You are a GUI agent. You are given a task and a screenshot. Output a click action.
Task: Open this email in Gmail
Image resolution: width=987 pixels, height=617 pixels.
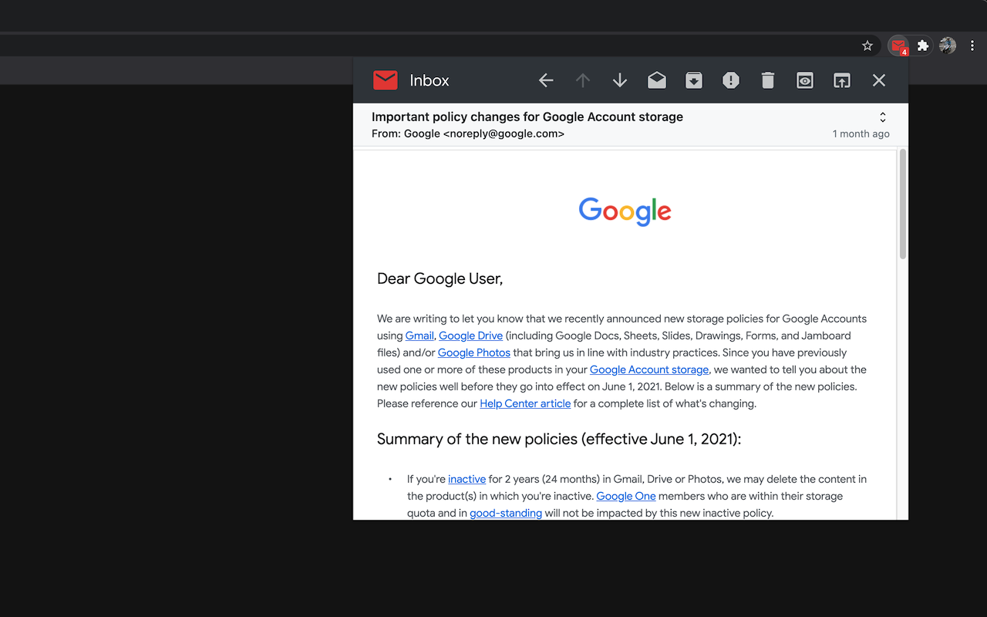click(x=841, y=80)
